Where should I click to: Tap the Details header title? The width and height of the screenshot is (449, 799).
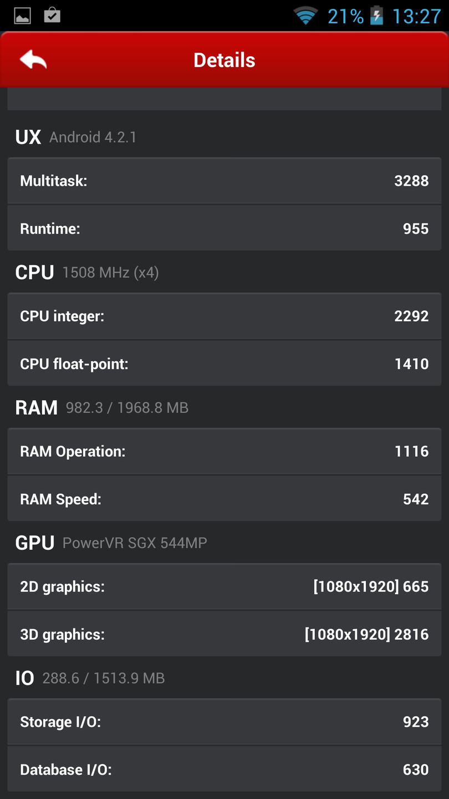coord(224,60)
